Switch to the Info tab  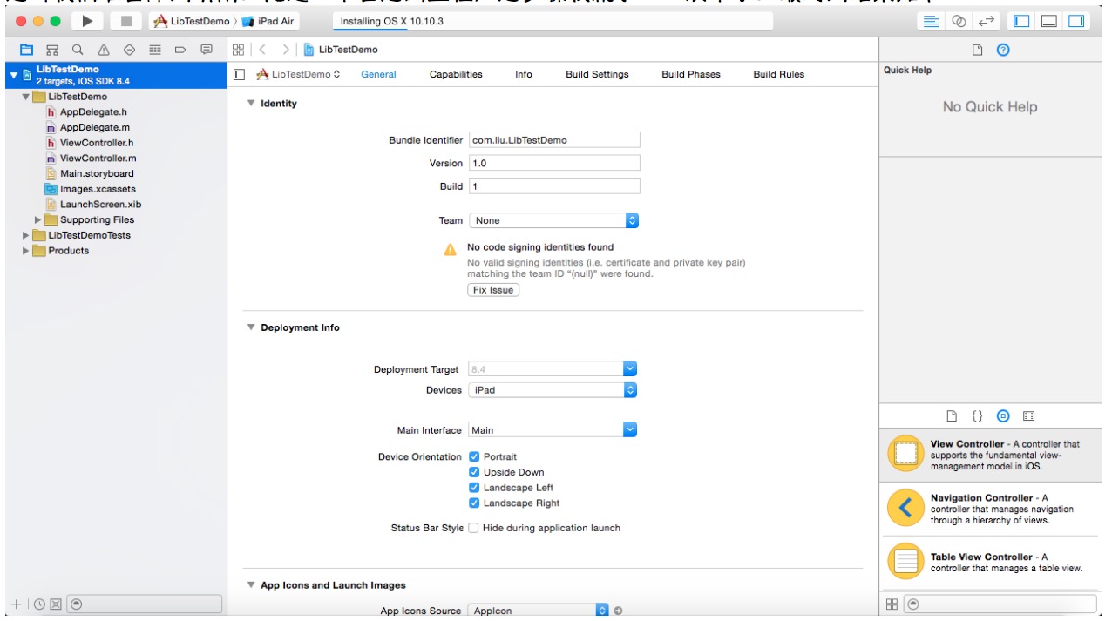pos(524,74)
